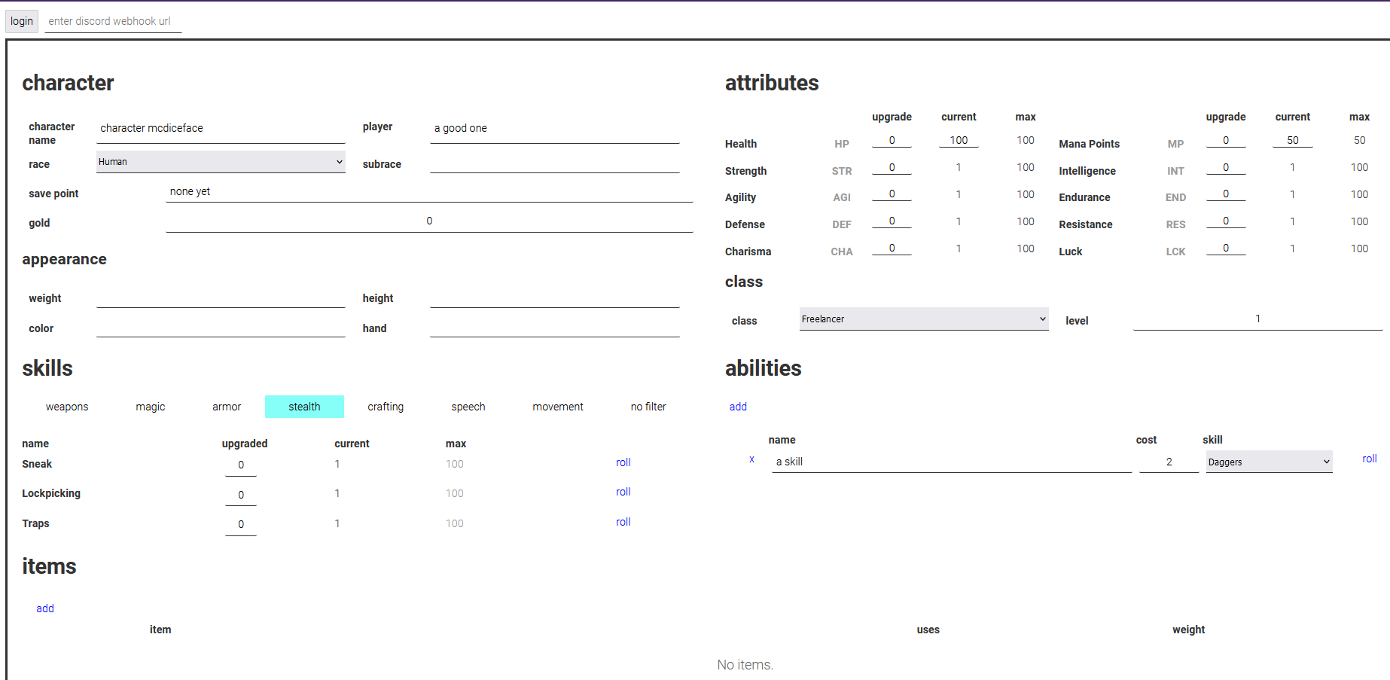Roll the ability named a skill
The width and height of the screenshot is (1390, 680).
(x=1369, y=458)
